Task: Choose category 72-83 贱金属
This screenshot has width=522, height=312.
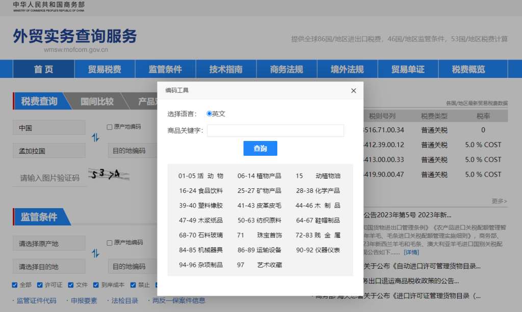Action: [318, 235]
